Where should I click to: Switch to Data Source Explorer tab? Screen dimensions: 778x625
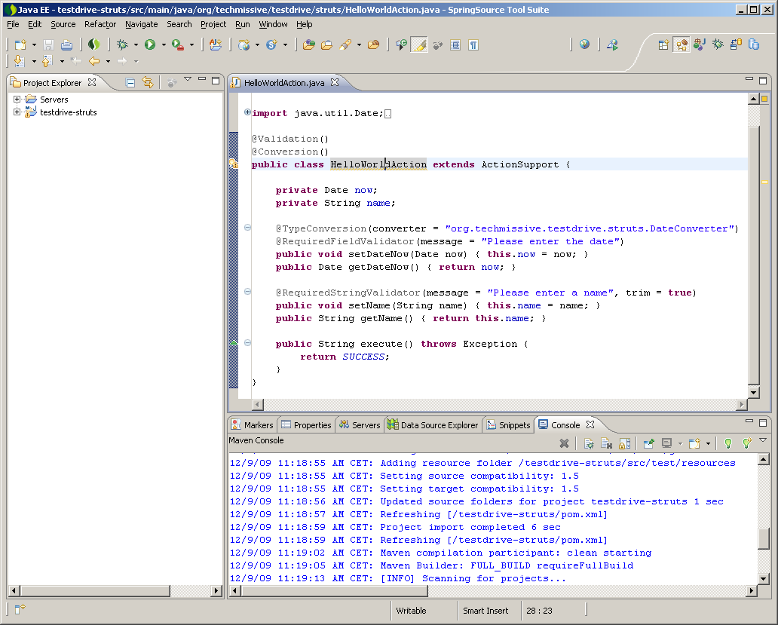[x=433, y=425]
